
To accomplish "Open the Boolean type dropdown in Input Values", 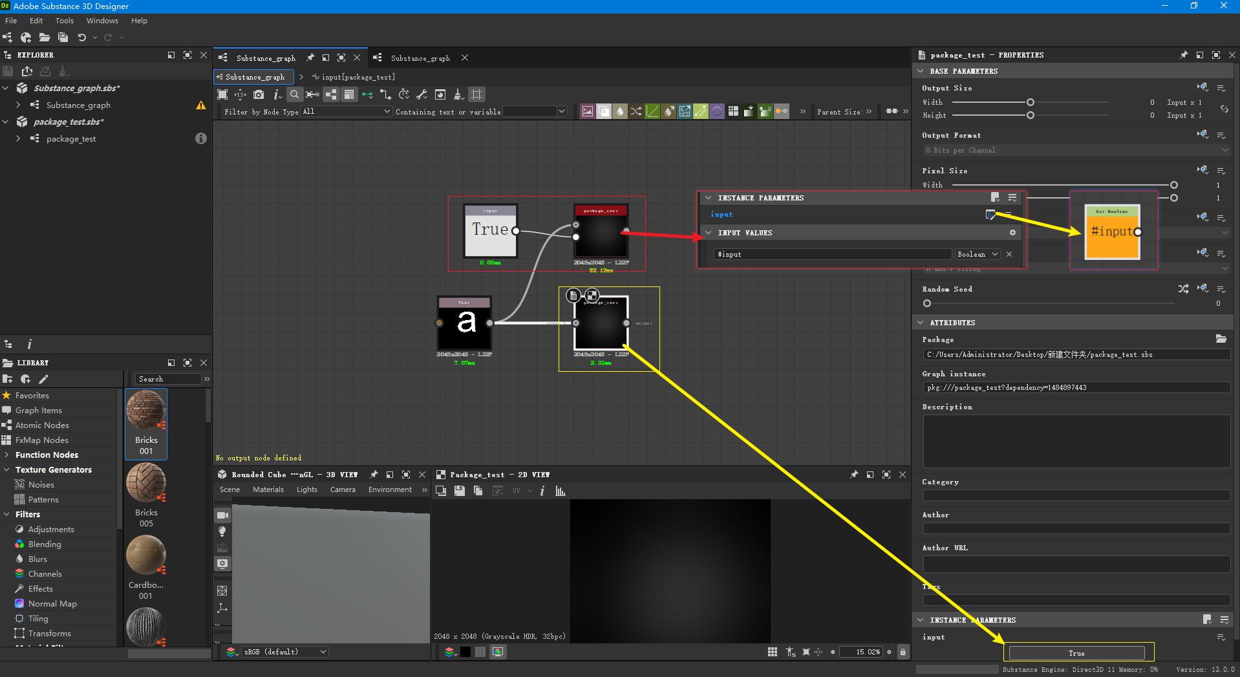I will [977, 253].
